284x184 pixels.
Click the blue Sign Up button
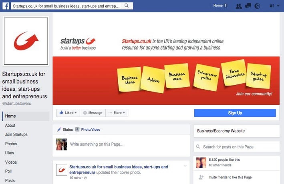pos(235,113)
